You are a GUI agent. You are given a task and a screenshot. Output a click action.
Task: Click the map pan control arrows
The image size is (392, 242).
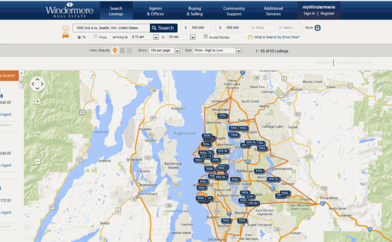tap(37, 84)
